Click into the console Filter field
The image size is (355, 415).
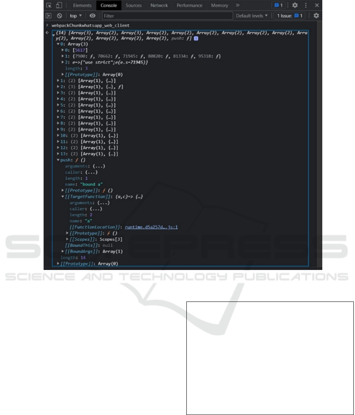(167, 16)
